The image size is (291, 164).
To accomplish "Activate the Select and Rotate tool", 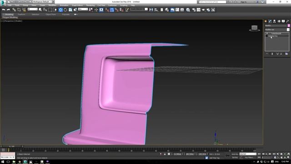I will 65,10.
